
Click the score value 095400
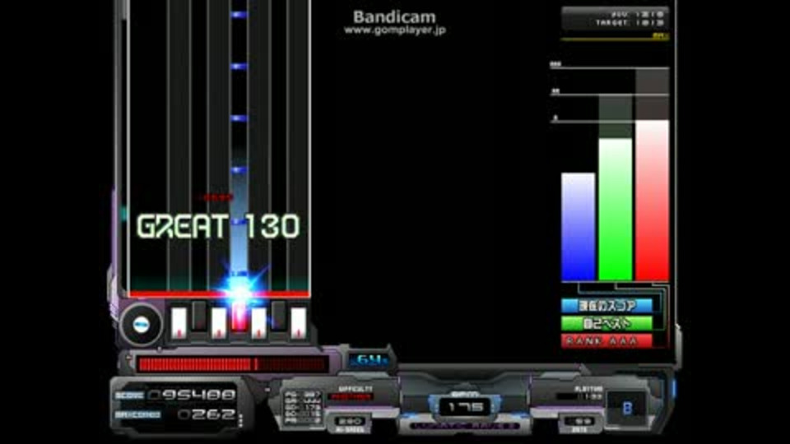pos(193,395)
